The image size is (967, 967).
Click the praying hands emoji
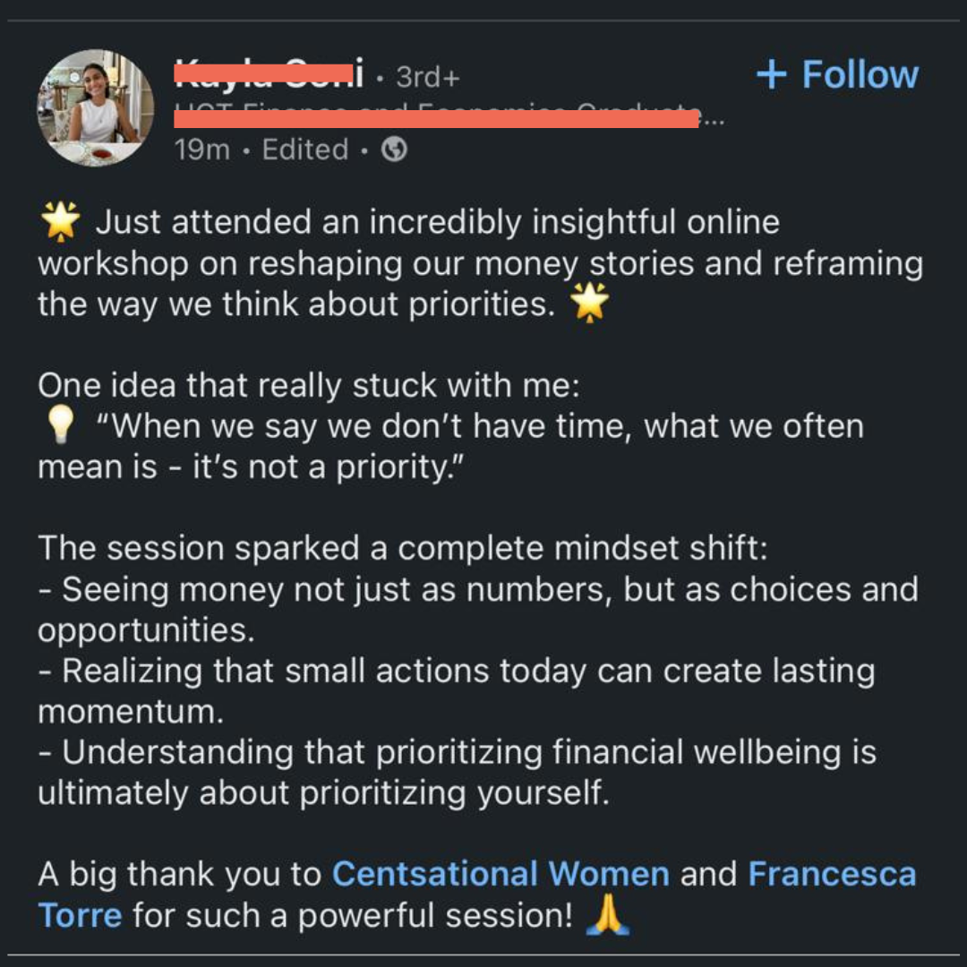coord(608,916)
